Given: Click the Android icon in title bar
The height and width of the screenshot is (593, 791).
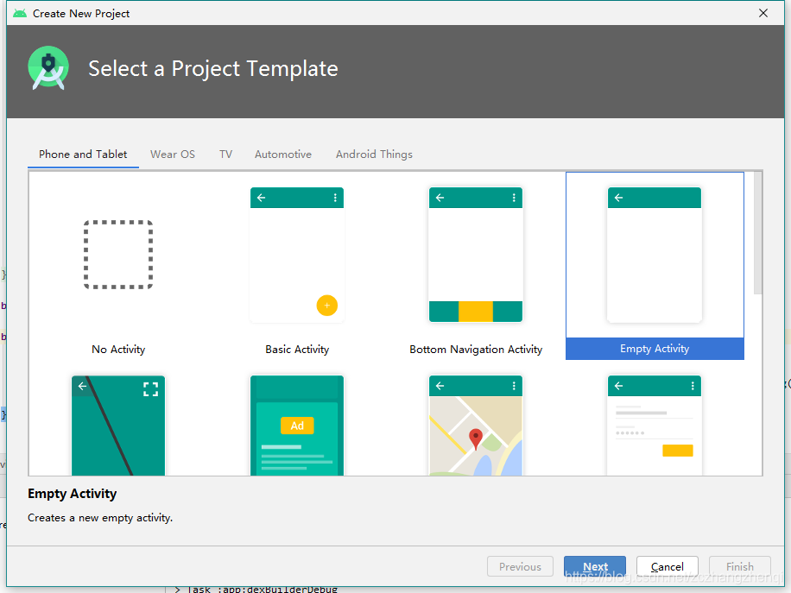Looking at the screenshot, I should [x=20, y=13].
